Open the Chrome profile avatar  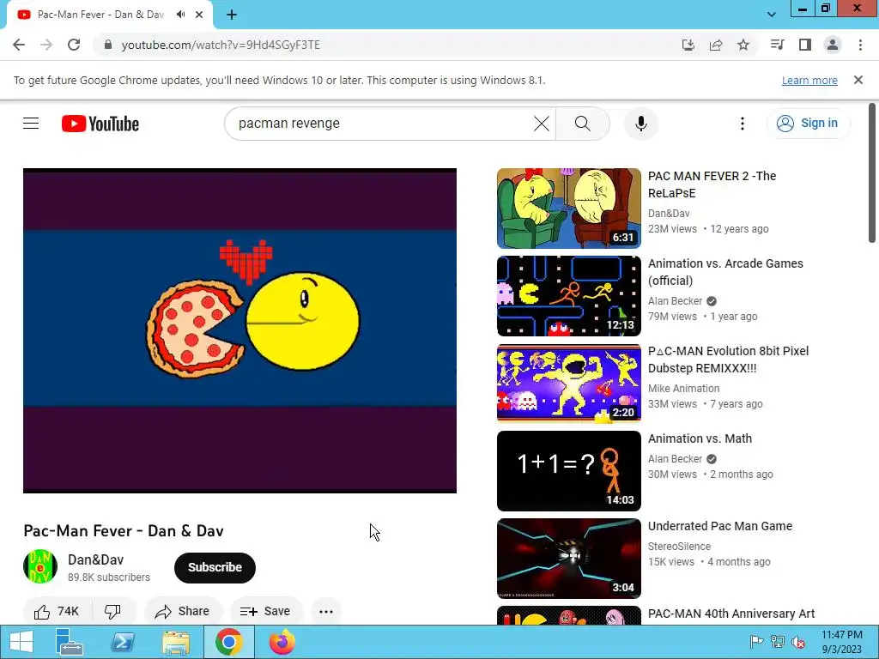[833, 45]
